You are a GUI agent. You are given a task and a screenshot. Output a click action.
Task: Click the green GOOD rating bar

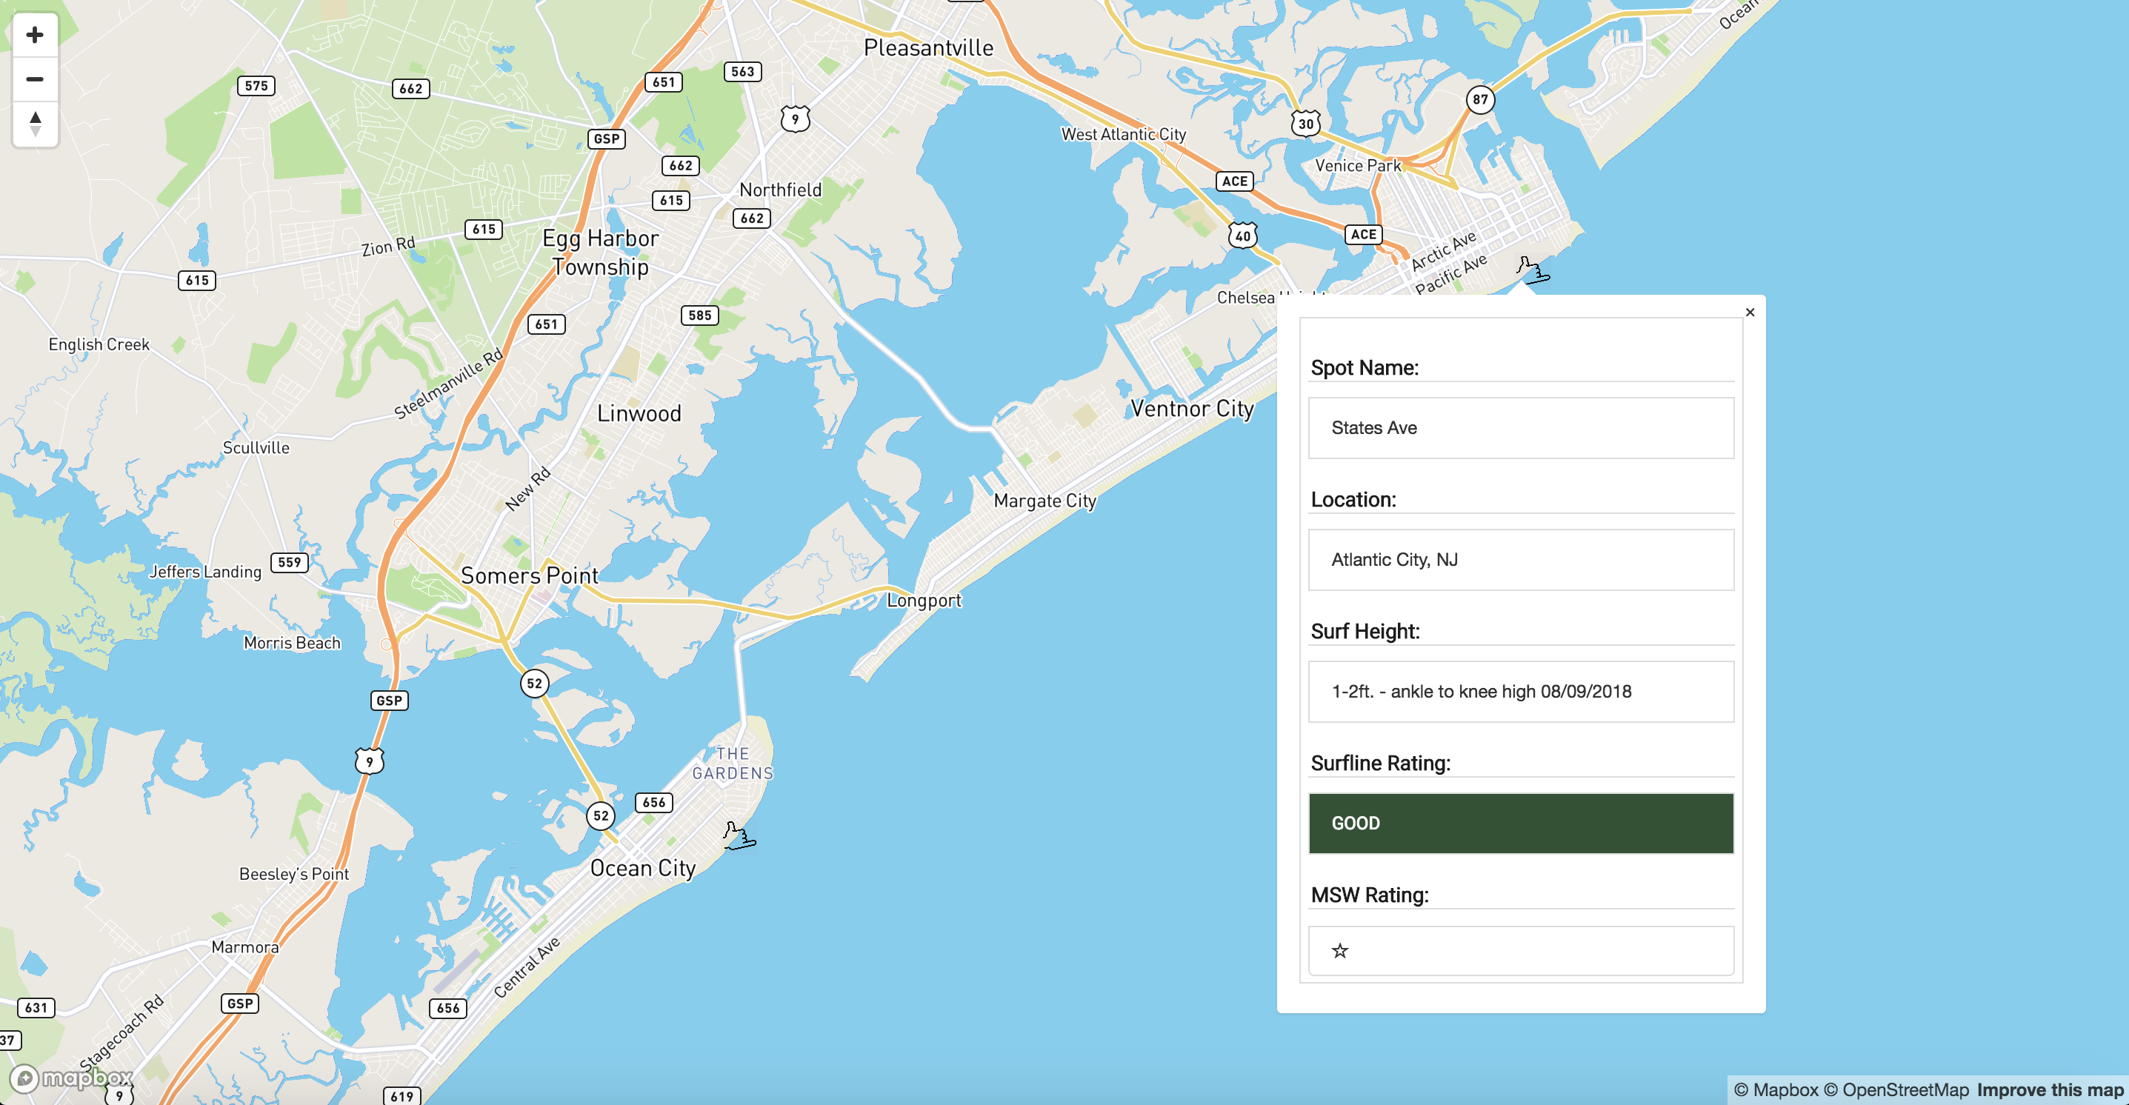point(1520,823)
